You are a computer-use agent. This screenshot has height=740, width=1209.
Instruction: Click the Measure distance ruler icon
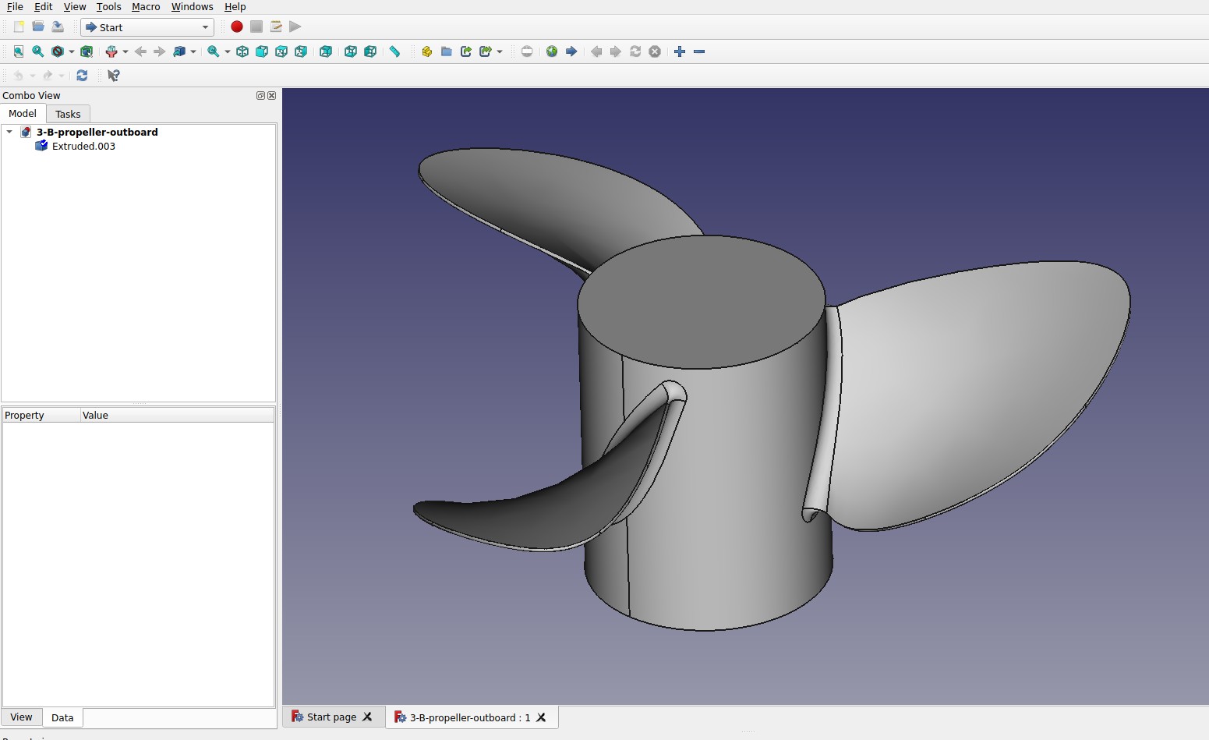coord(395,51)
